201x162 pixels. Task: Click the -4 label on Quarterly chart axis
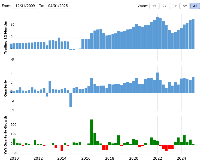click(x=12, y=110)
